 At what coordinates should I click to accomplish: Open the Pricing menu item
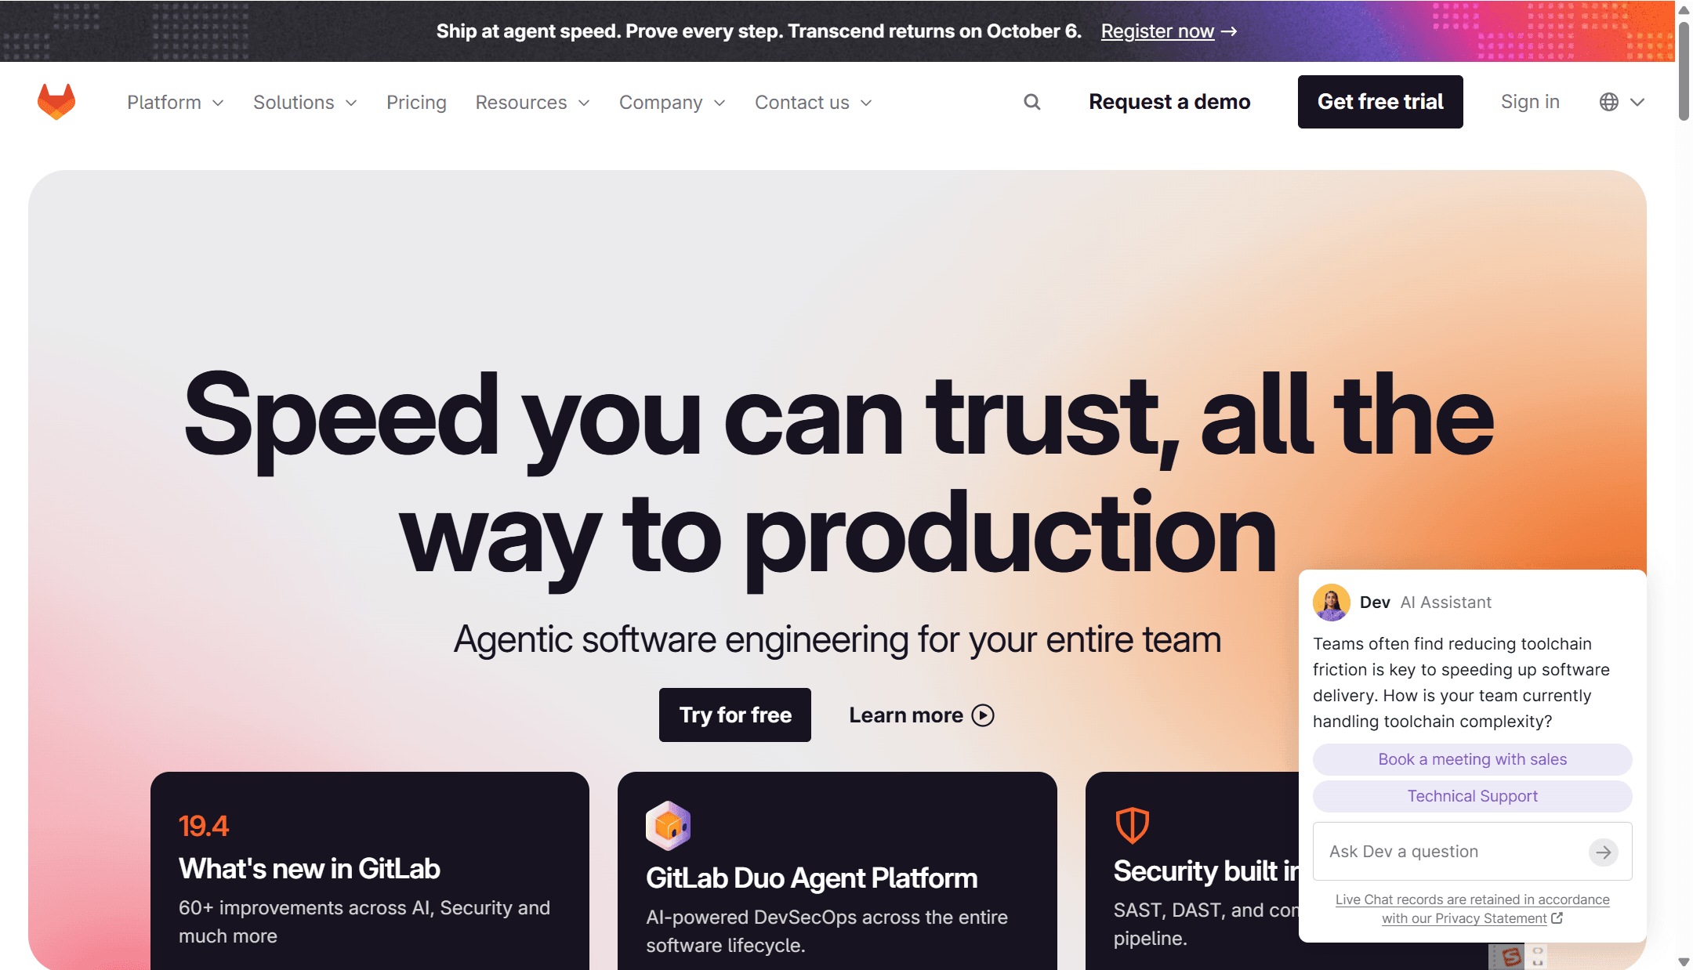(416, 103)
